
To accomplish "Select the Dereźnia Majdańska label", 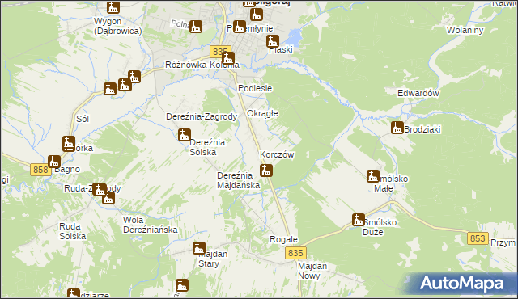I will point(238,181).
